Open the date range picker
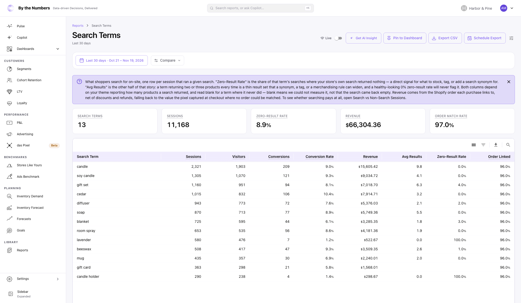The height and width of the screenshot is (303, 521). 112,61
